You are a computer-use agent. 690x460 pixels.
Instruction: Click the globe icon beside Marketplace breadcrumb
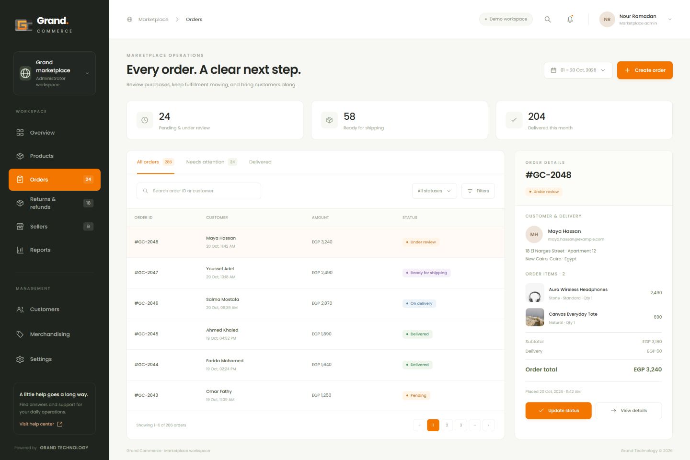point(129,20)
